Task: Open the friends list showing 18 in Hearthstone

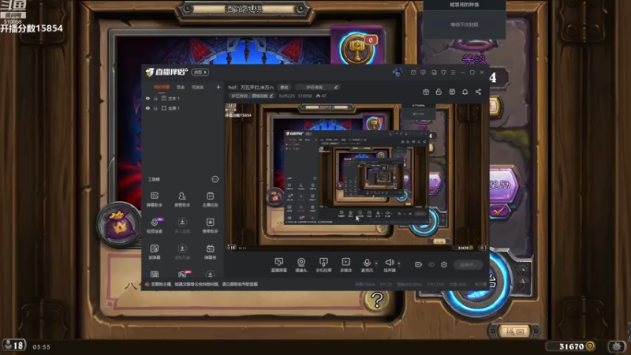Action: (14, 346)
